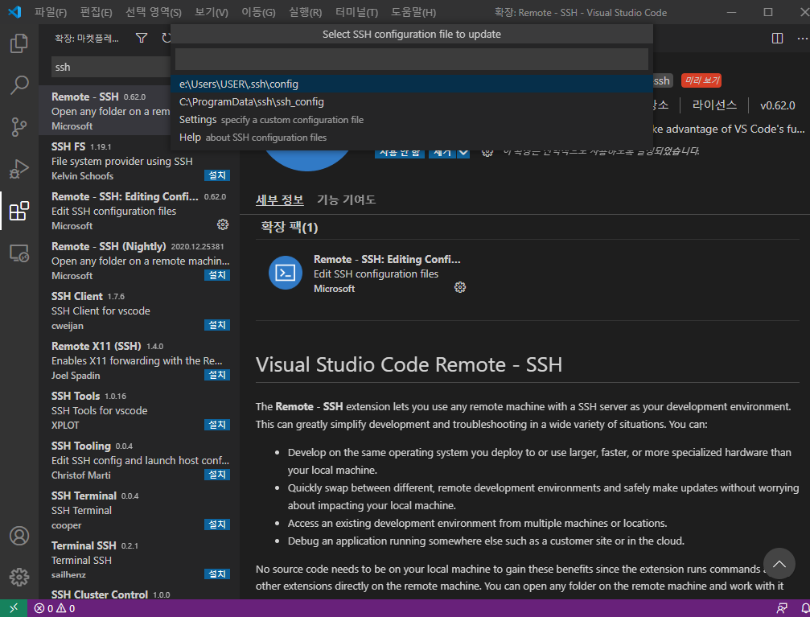Install the SSH FS extension
The height and width of the screenshot is (617, 810).
217,175
